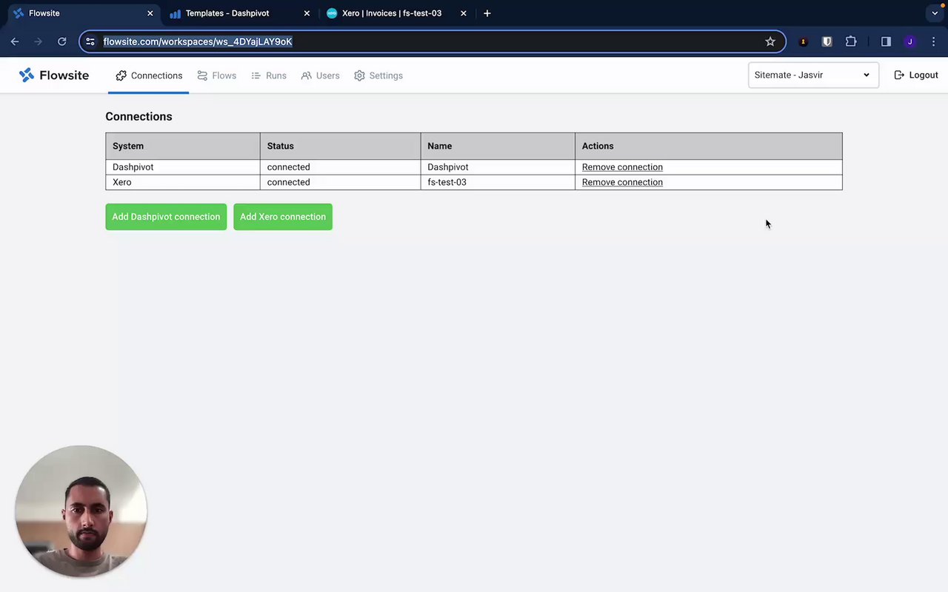Open the Chrome profile avatar J
The height and width of the screenshot is (592, 948).
(909, 41)
